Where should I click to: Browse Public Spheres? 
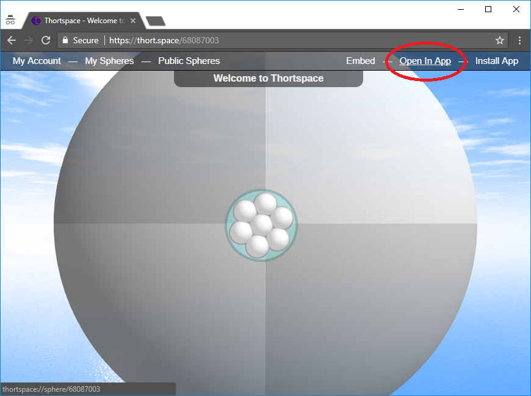pyautogui.click(x=189, y=61)
